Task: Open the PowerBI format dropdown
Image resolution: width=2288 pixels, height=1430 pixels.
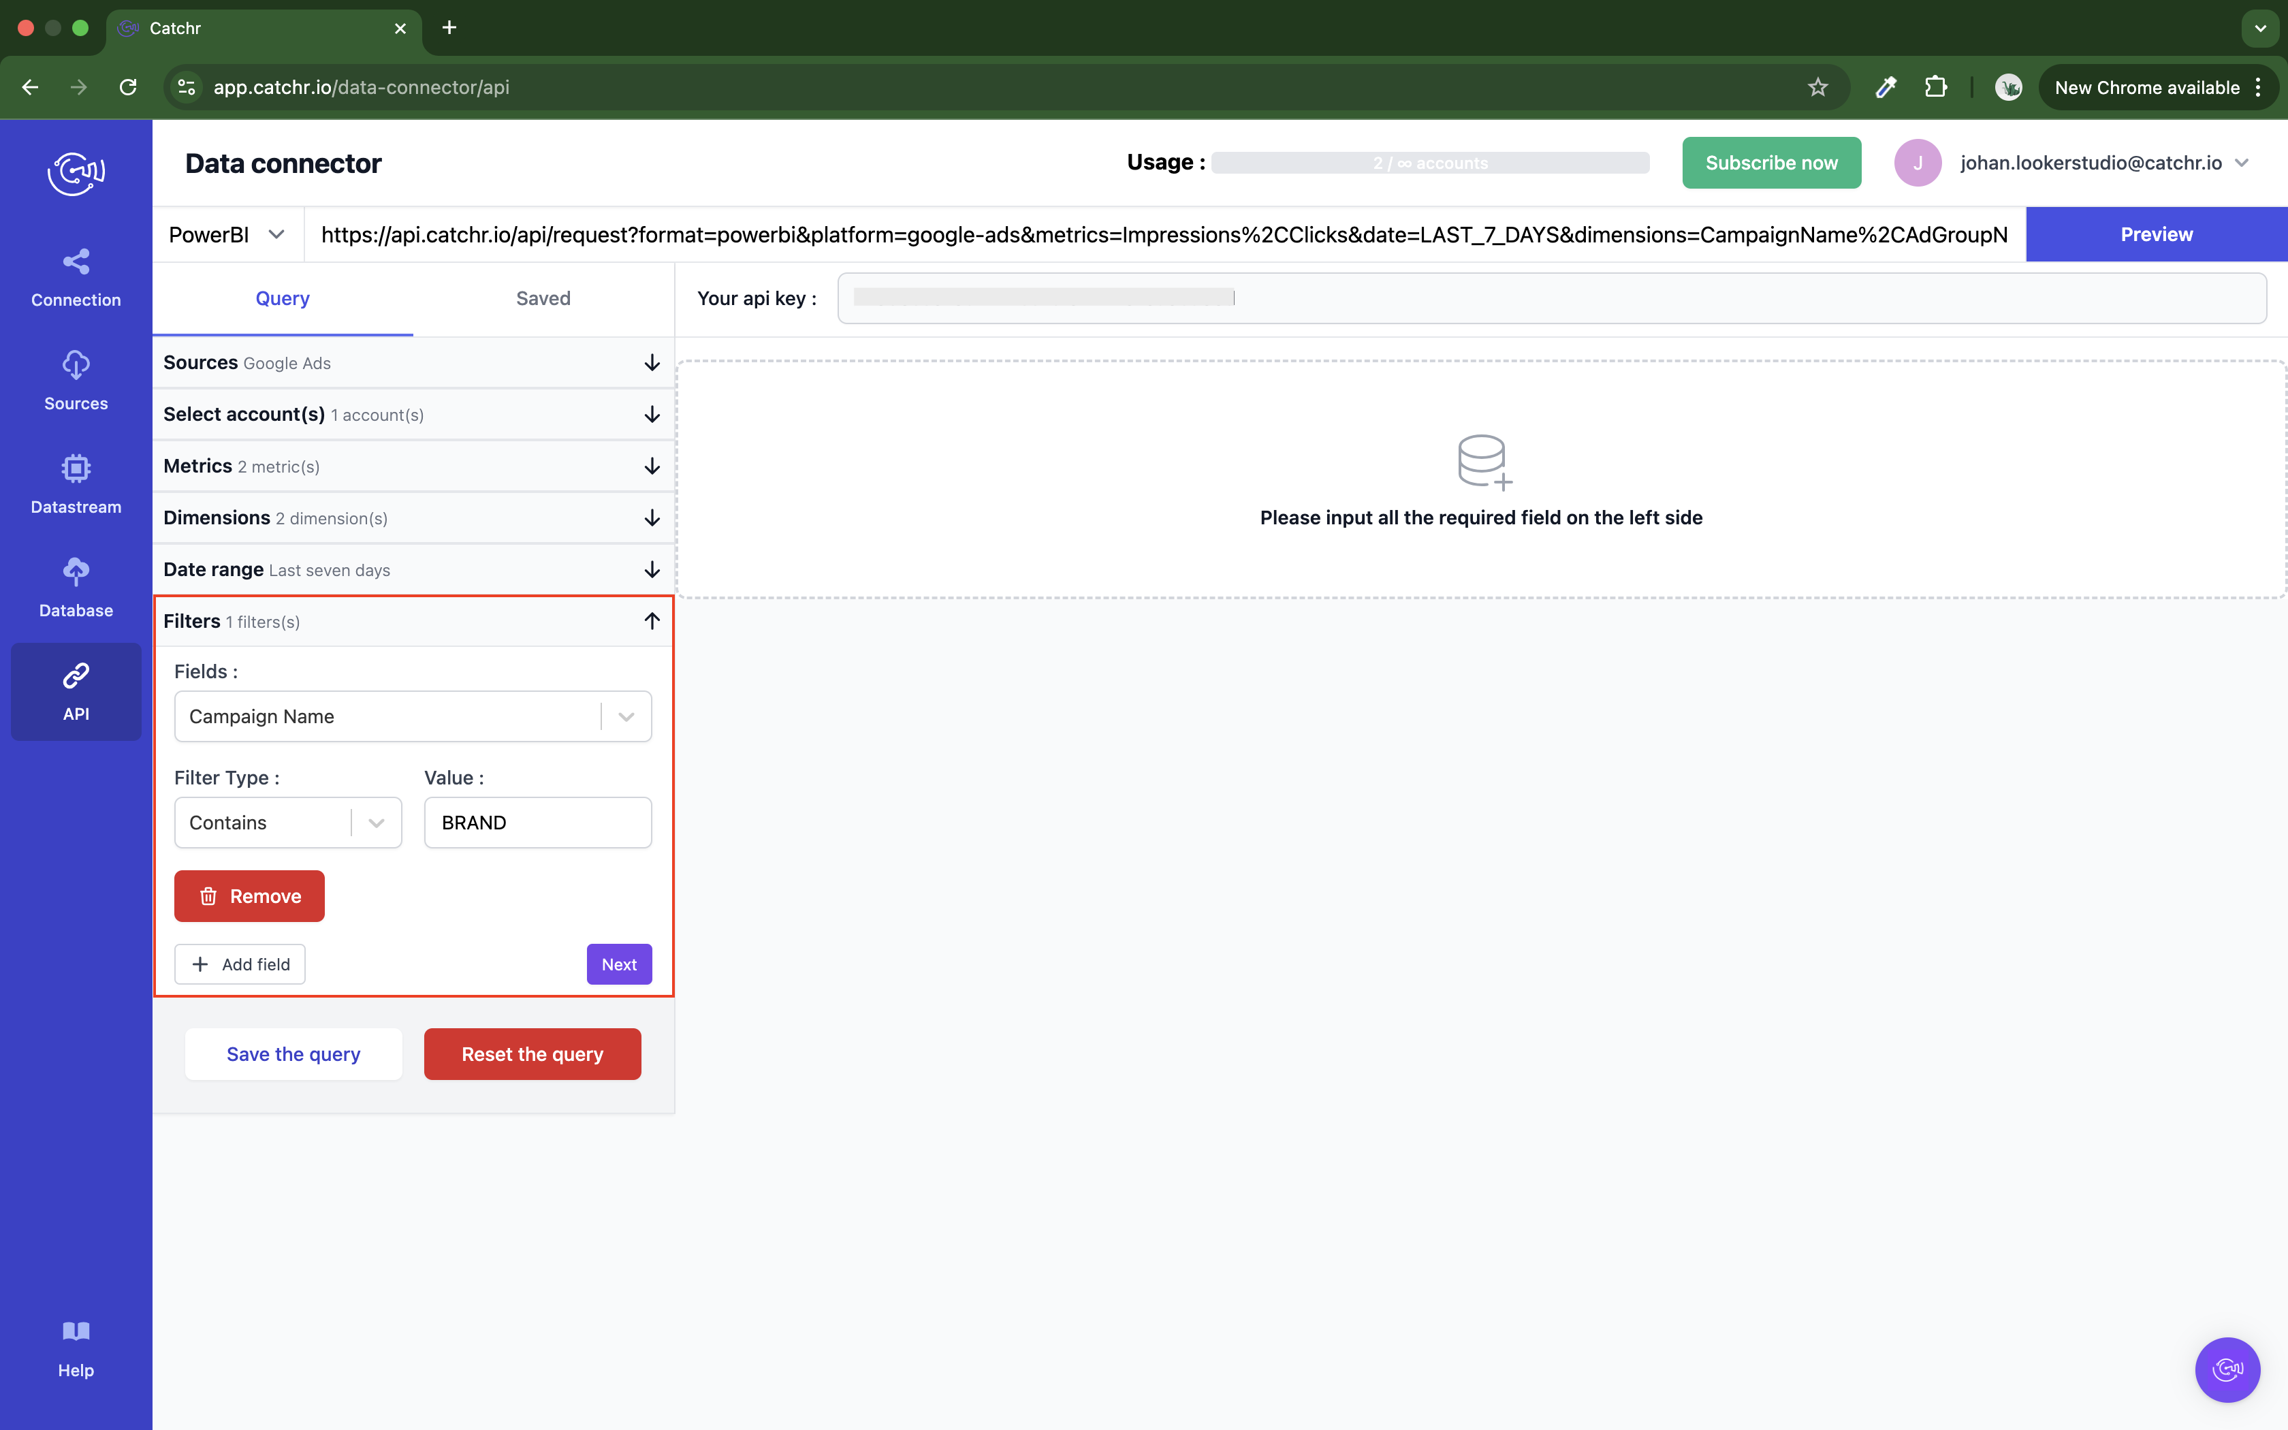Action: [227, 234]
